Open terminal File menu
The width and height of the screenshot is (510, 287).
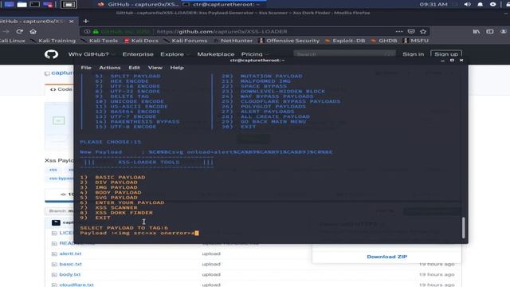pos(86,67)
